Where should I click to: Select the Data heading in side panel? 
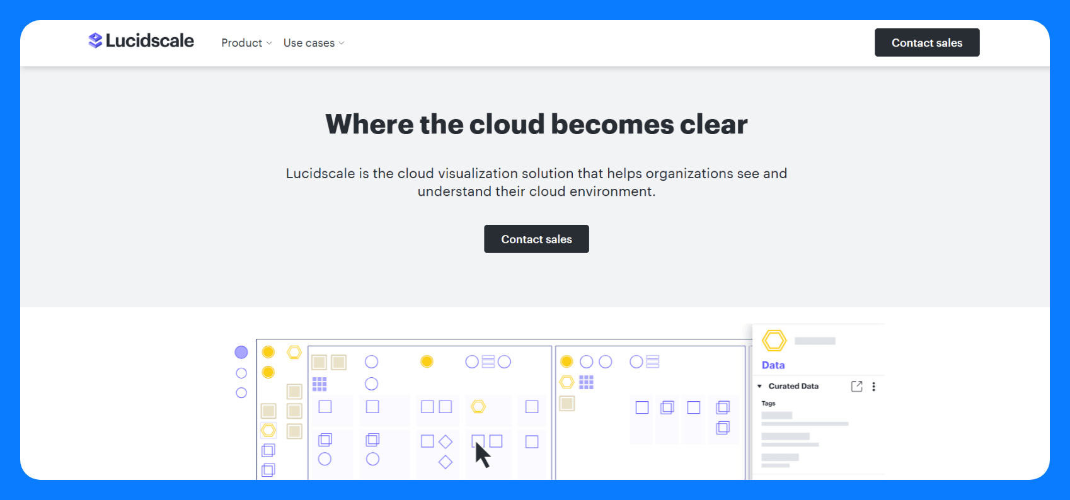click(773, 365)
